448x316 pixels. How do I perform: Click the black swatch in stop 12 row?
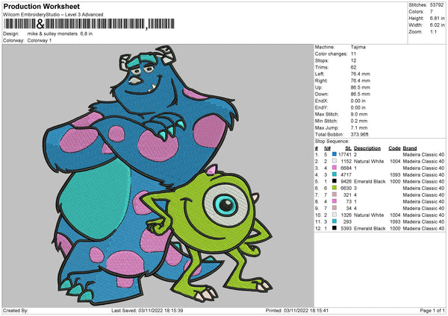point(335,228)
